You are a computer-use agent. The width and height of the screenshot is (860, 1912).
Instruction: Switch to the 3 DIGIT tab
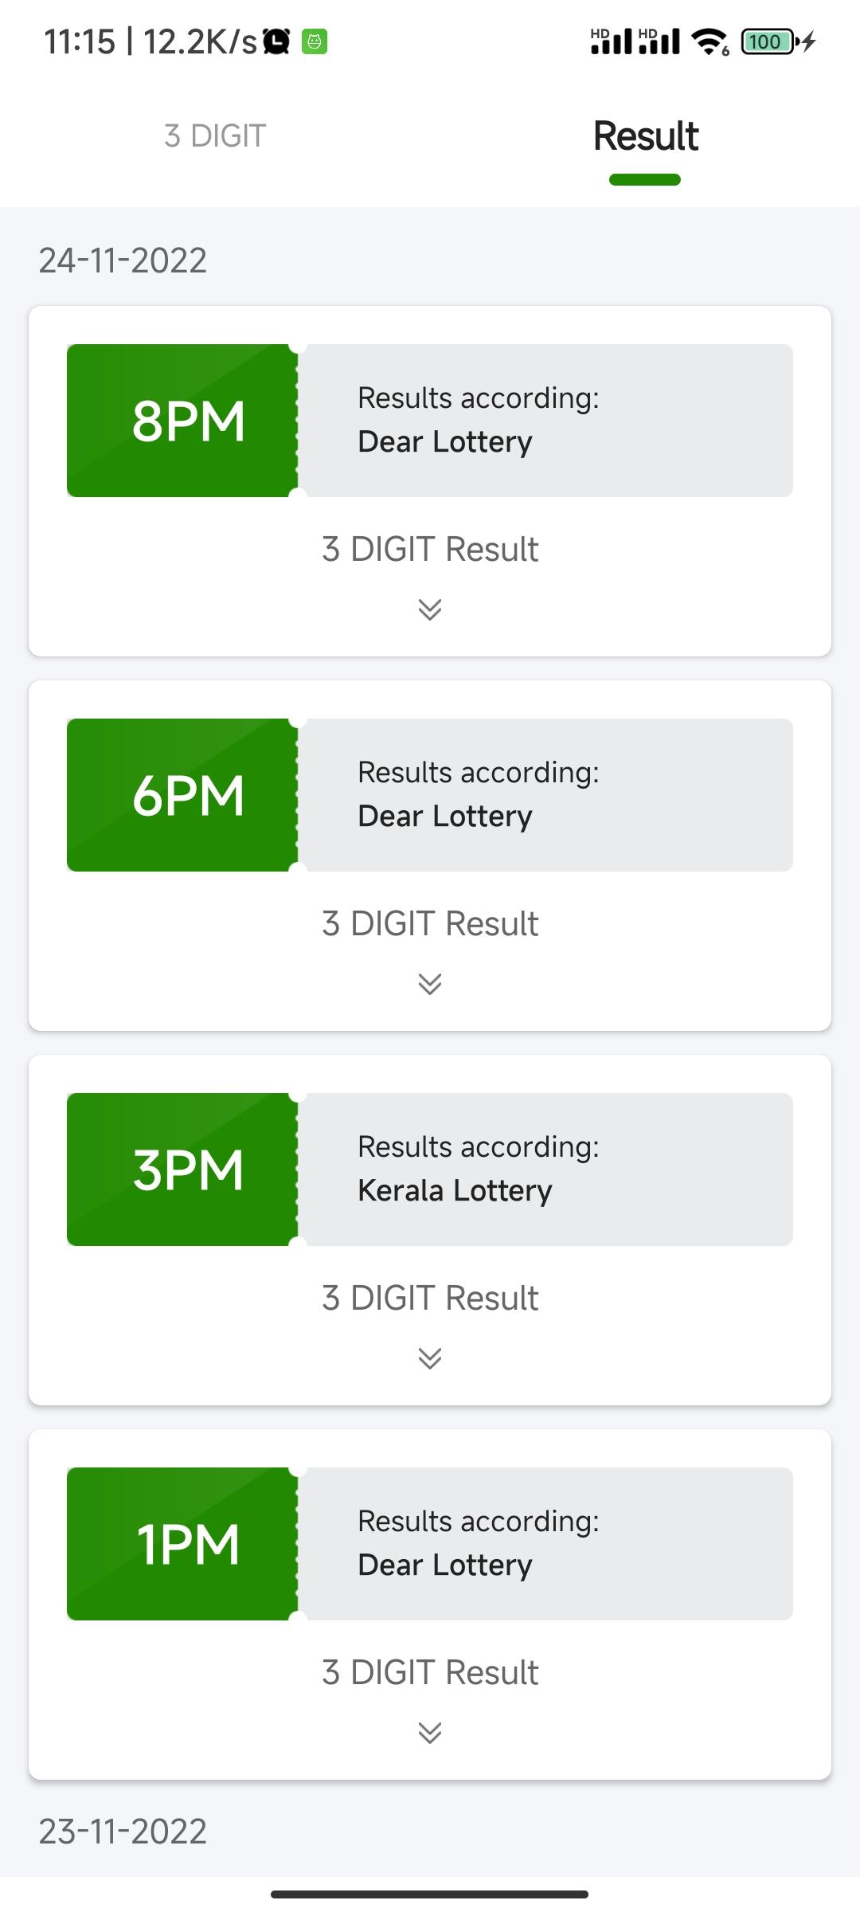pos(215,136)
